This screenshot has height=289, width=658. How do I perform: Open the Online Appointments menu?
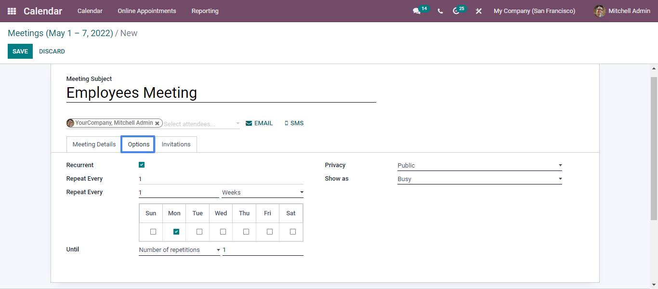(147, 11)
